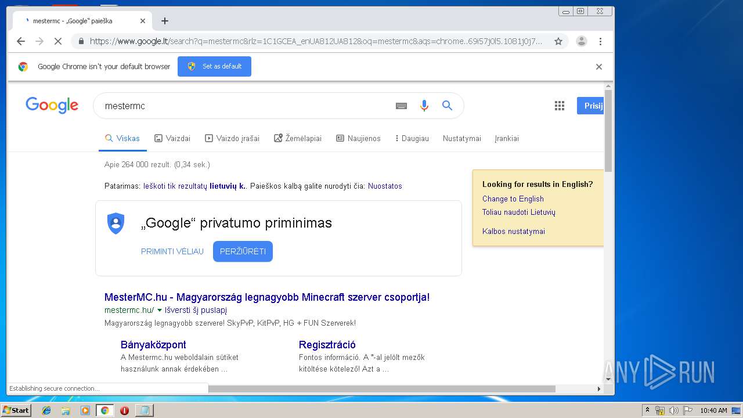
Task: Click PRIMINTI VĖLIAU in privacy reminder
Action: point(172,251)
